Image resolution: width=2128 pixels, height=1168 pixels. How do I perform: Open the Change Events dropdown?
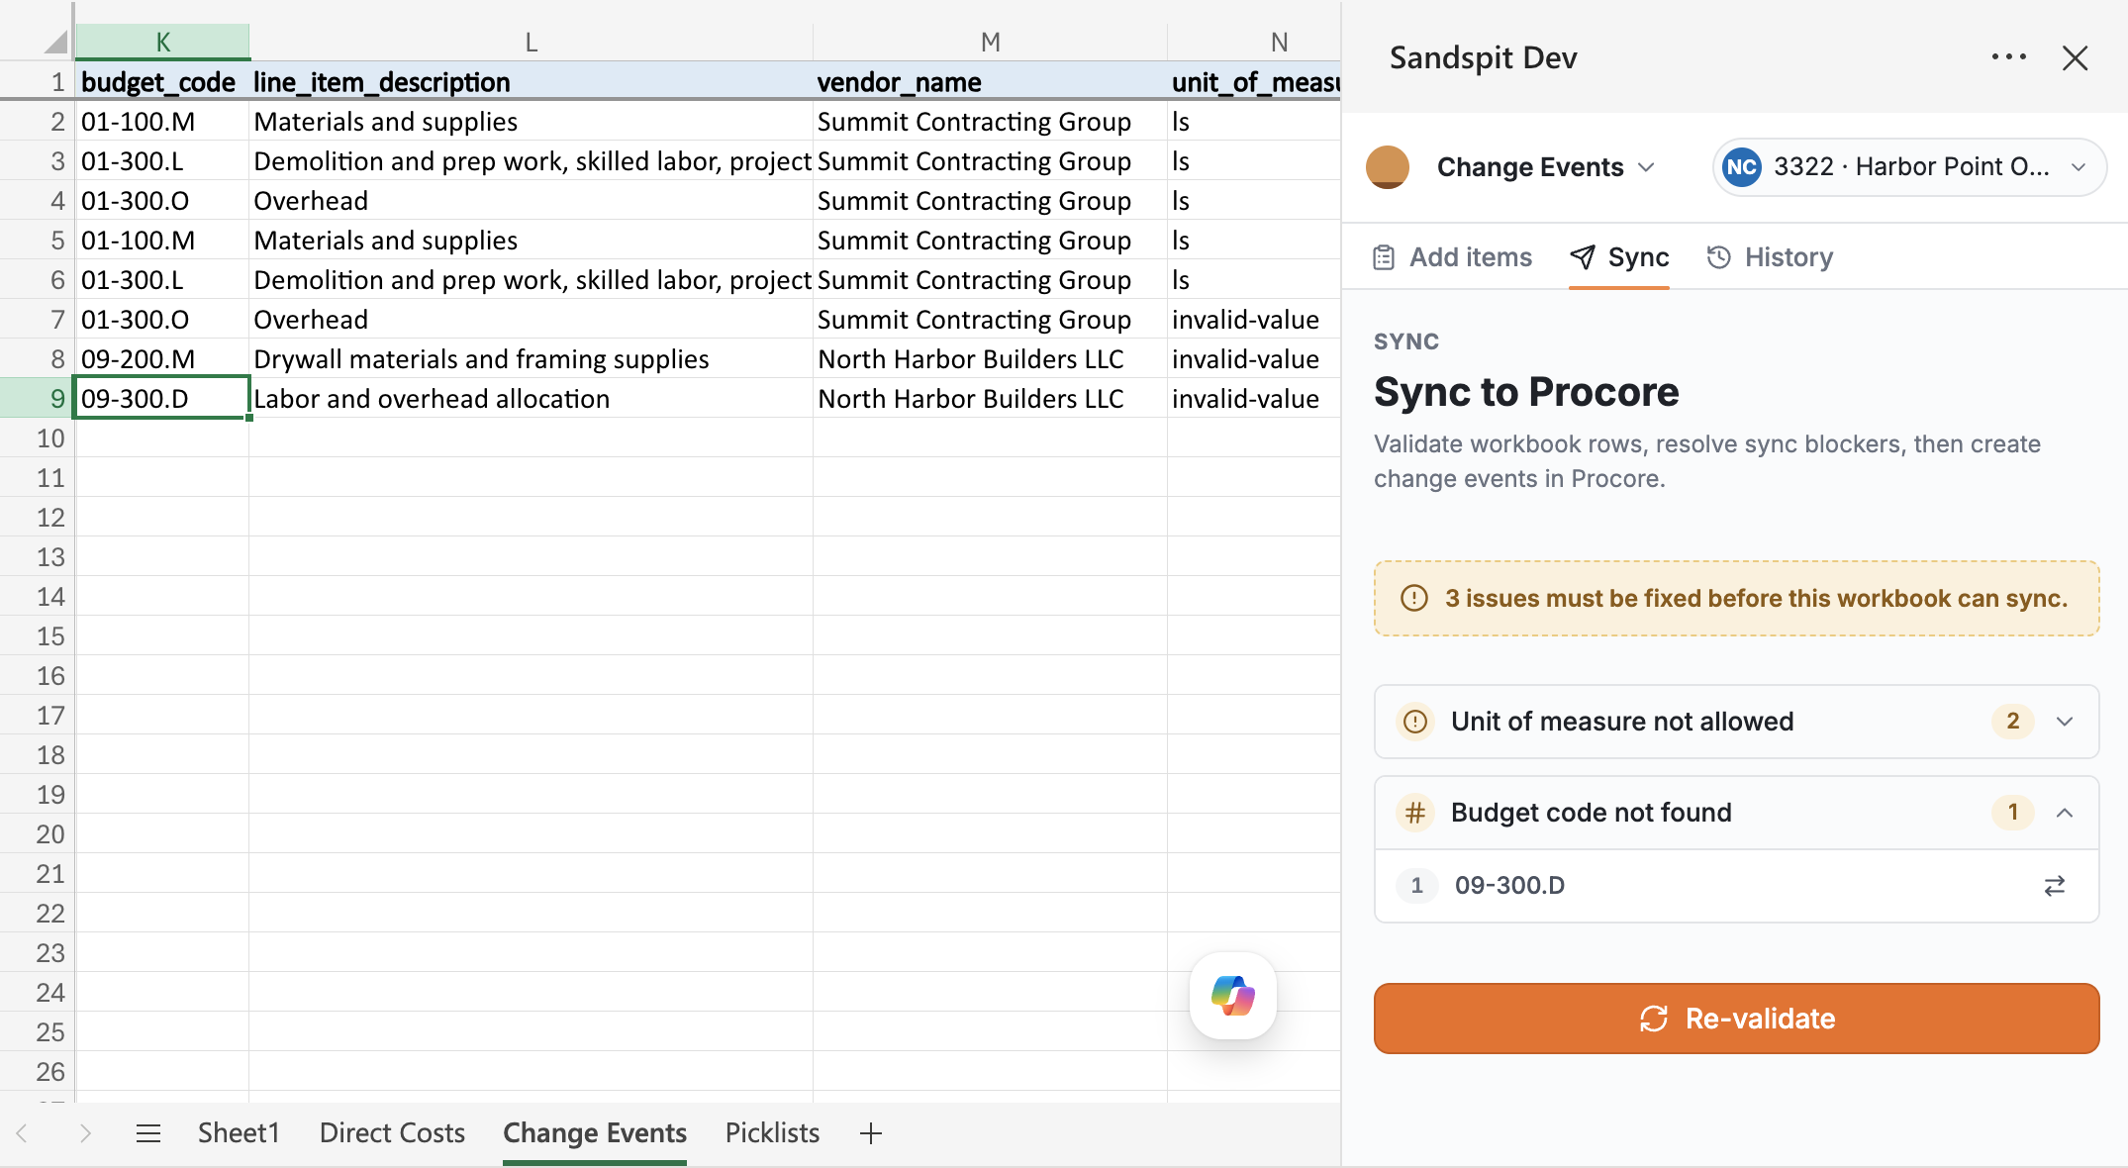point(1545,167)
